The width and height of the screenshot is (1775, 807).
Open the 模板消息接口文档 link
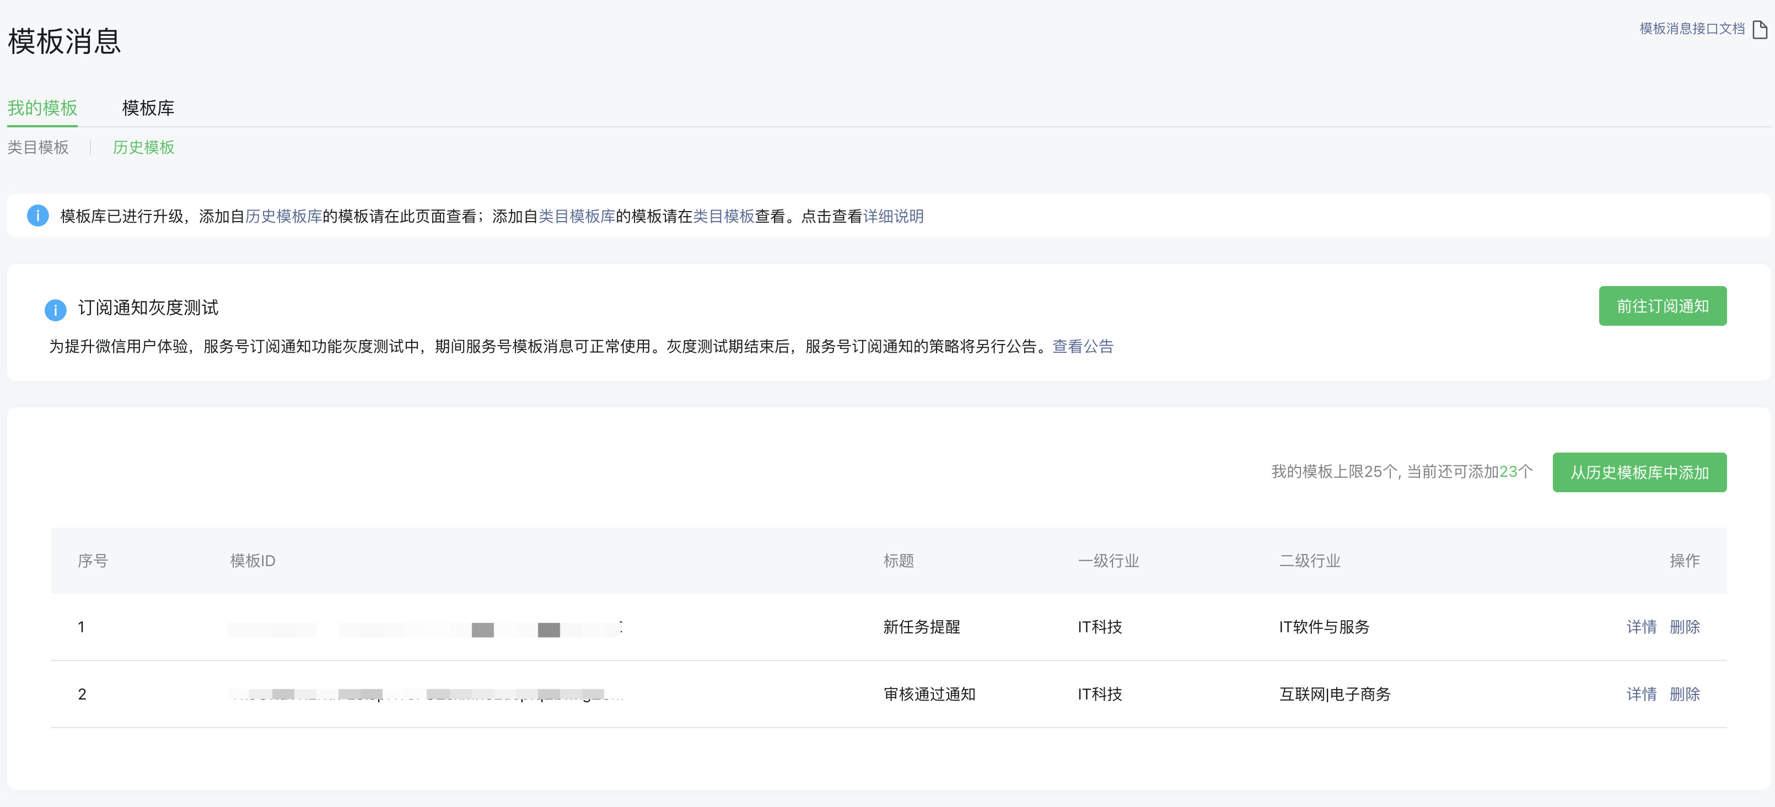point(1692,28)
